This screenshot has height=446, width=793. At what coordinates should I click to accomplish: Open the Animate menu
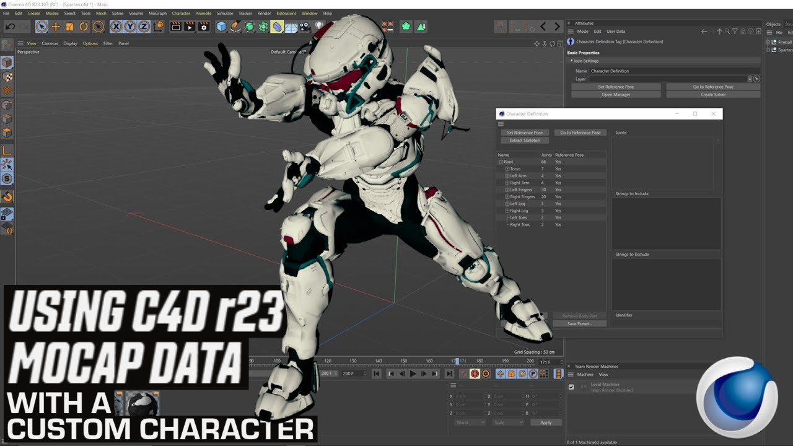(x=203, y=13)
